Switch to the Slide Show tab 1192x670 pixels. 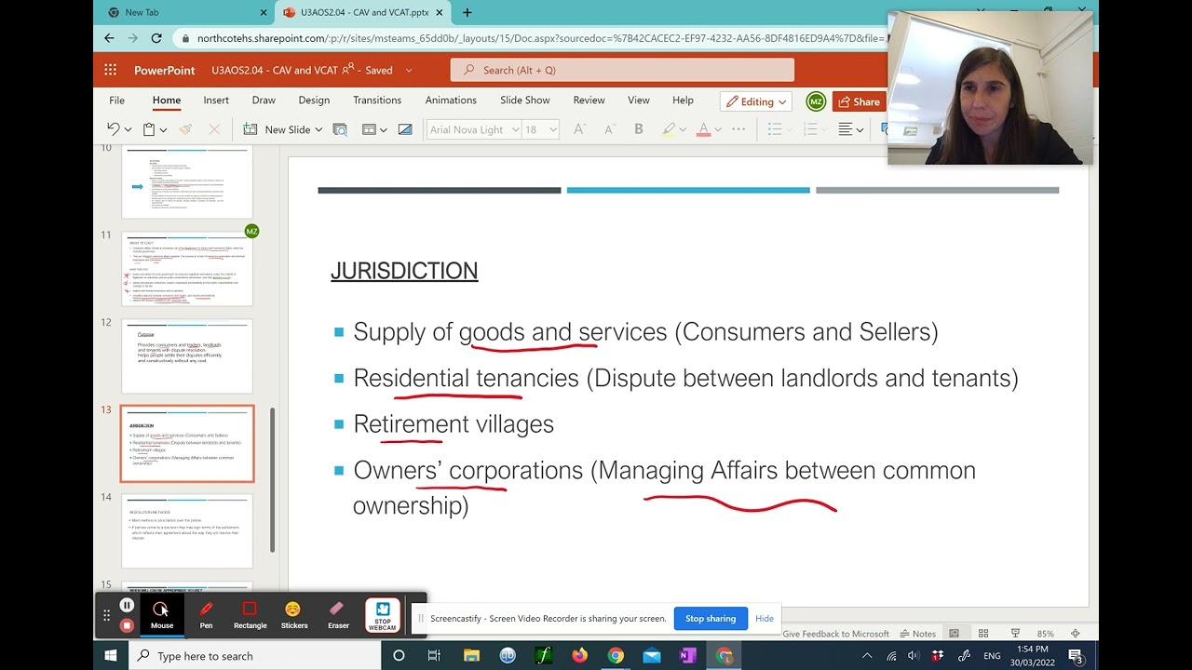click(x=525, y=100)
